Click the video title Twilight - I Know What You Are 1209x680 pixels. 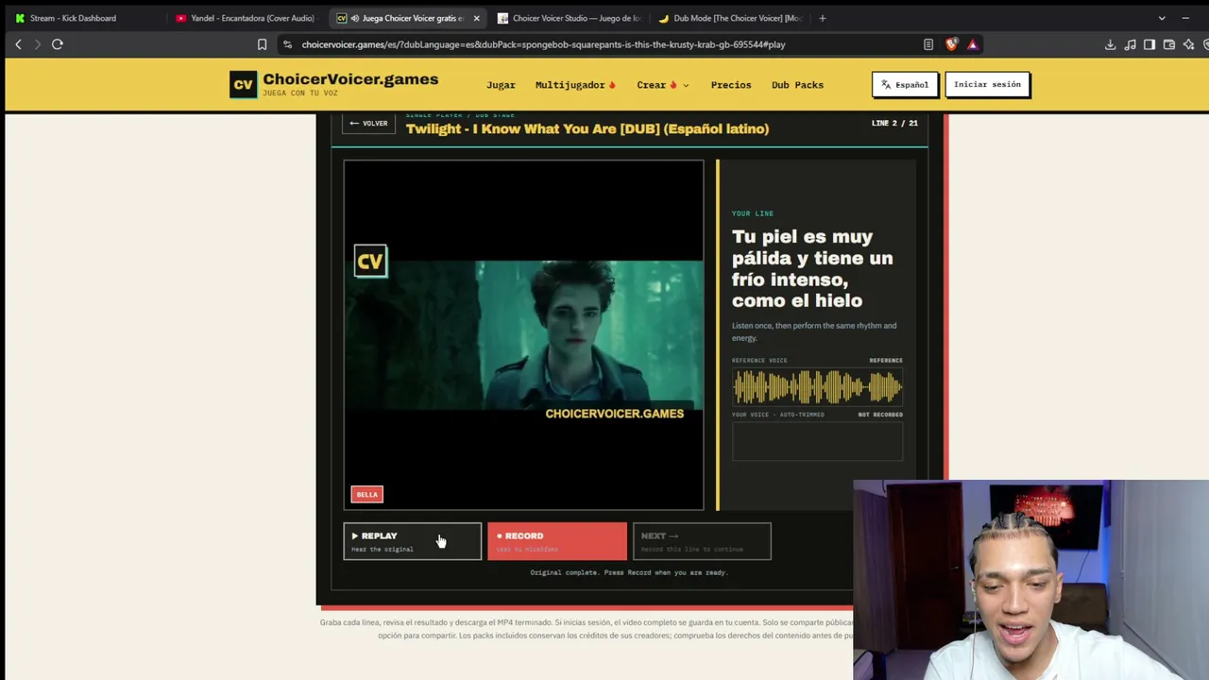tap(587, 128)
